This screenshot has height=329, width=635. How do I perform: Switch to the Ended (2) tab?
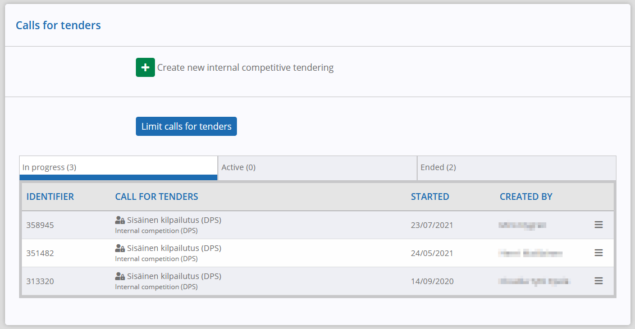coord(517,168)
